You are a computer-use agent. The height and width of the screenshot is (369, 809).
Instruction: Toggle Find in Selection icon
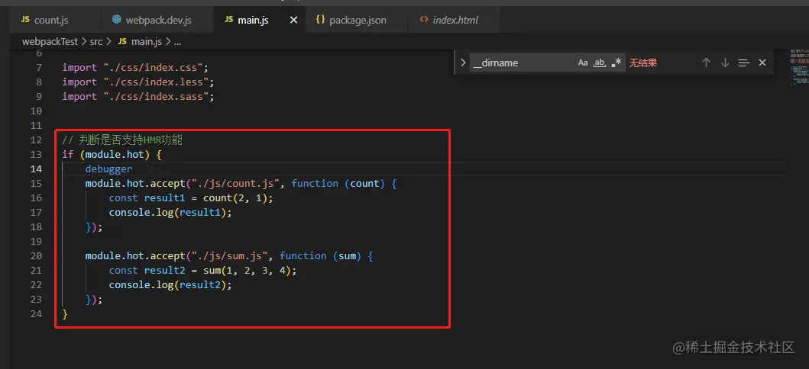click(x=743, y=63)
